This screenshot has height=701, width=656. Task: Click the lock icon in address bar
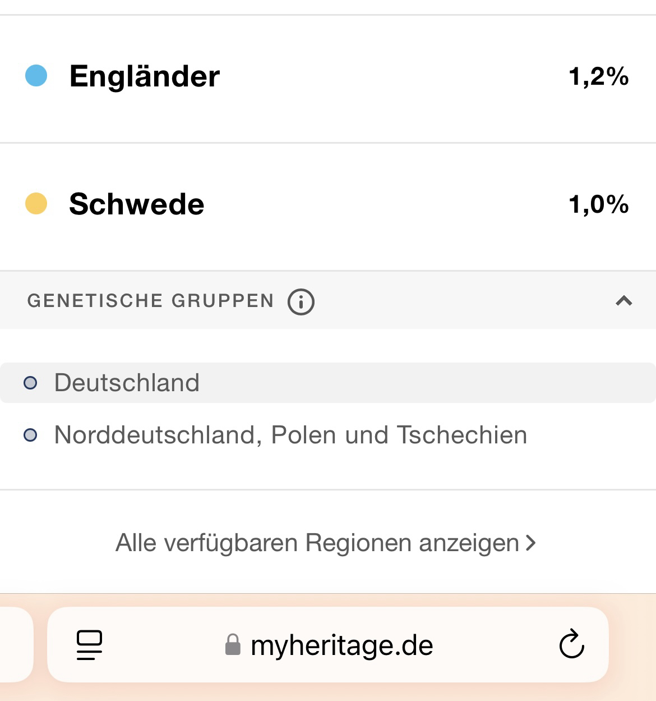coord(233,645)
